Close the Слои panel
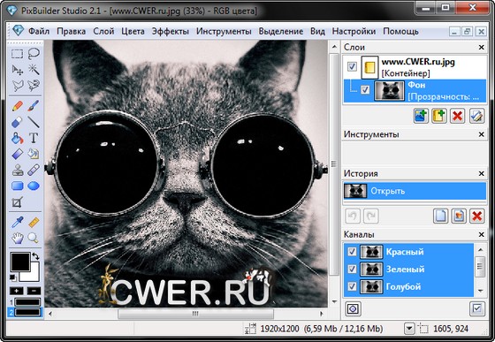This screenshot has height=342, width=495. point(482,48)
